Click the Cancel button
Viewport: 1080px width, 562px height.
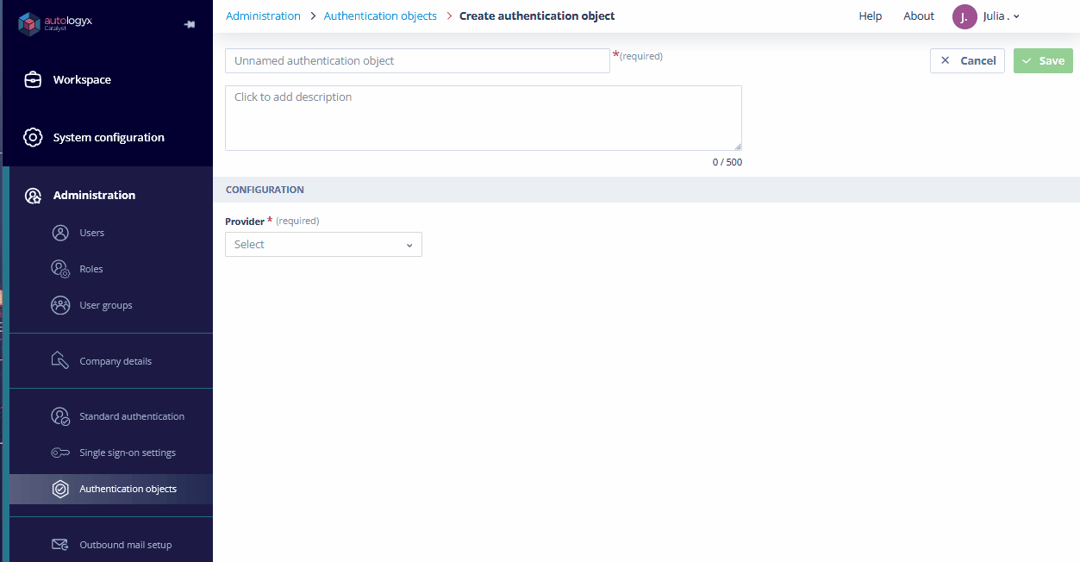pos(967,60)
